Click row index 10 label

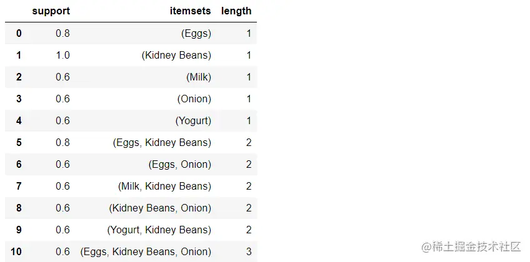pos(16,252)
